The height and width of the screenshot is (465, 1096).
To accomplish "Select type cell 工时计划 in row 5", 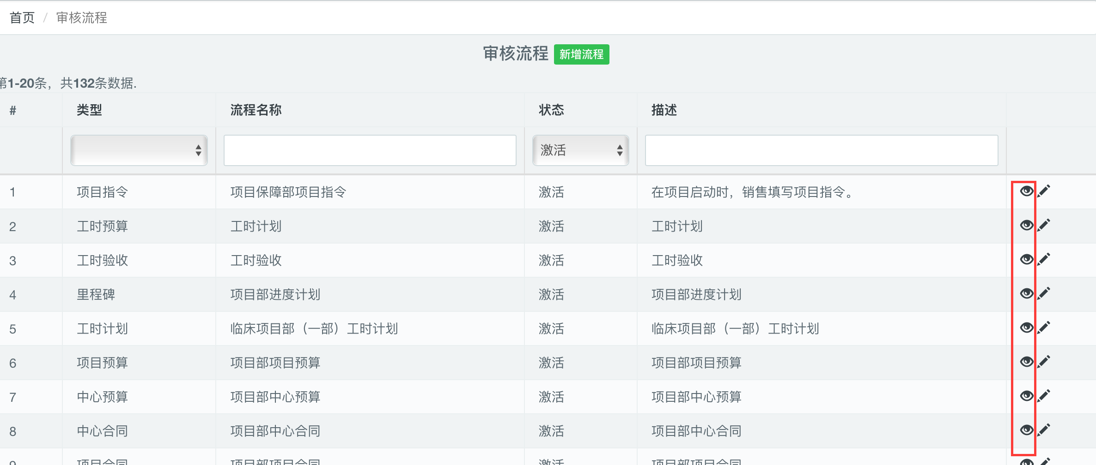I will click(x=102, y=328).
